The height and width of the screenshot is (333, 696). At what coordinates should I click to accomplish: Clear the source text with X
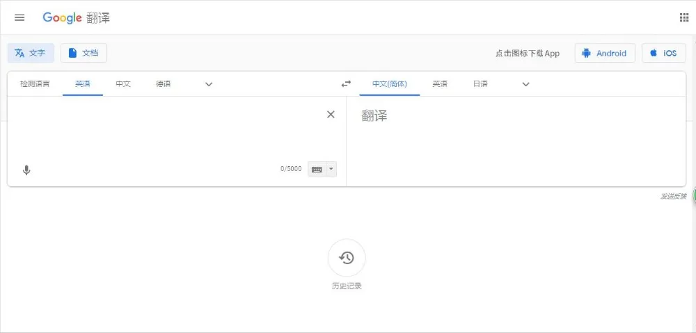pyautogui.click(x=331, y=115)
